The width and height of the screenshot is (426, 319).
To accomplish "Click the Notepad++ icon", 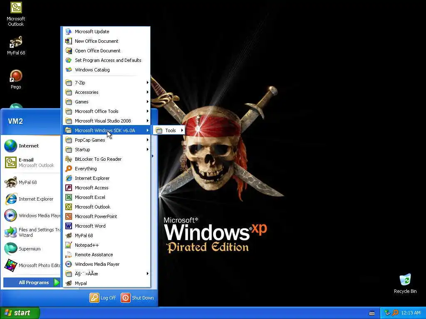I will tap(69, 245).
